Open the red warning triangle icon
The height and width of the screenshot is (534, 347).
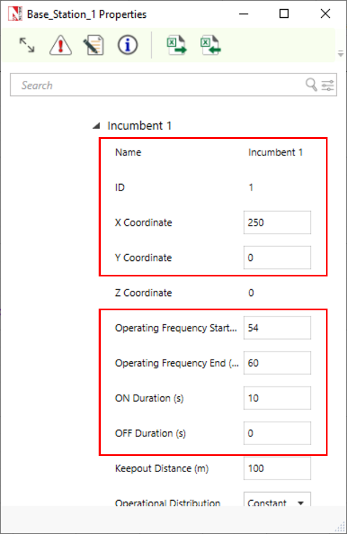pyautogui.click(x=60, y=45)
